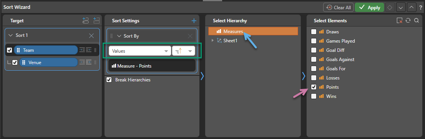Click the Apply button
Viewport: 425px width, 139px height.
tap(369, 8)
